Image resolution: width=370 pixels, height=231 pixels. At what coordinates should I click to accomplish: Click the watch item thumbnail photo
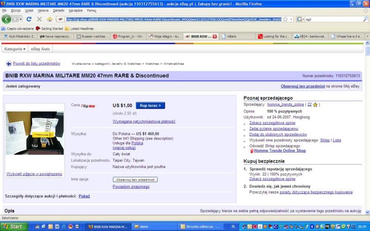click(35, 133)
